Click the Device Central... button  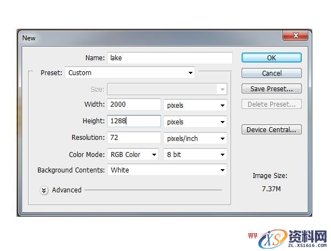(271, 130)
